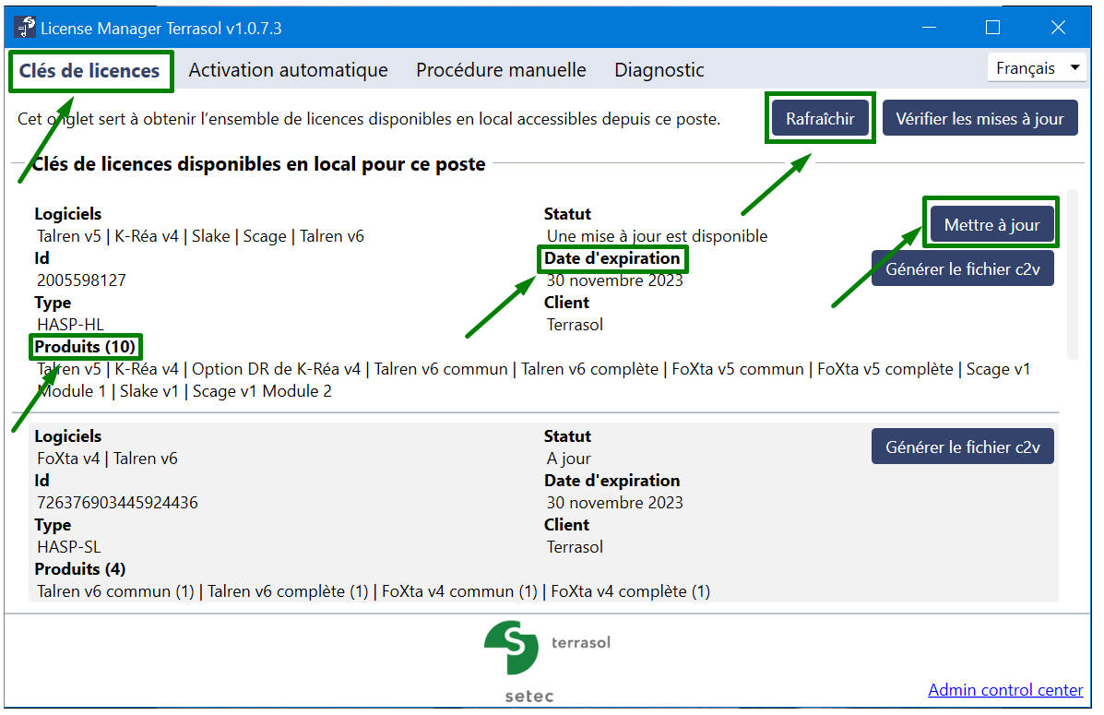Click the License Manager app icon in title bar
Viewport: 1104px width, 715px height.
25,28
